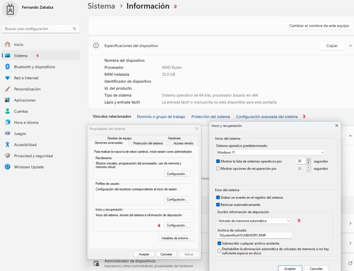The height and width of the screenshot is (271, 354).
Task: Uncheck Reiniciar automáticamente checkbox
Action: tap(218, 205)
